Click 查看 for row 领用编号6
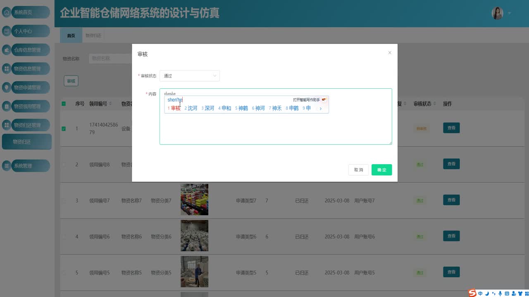 pos(451,236)
